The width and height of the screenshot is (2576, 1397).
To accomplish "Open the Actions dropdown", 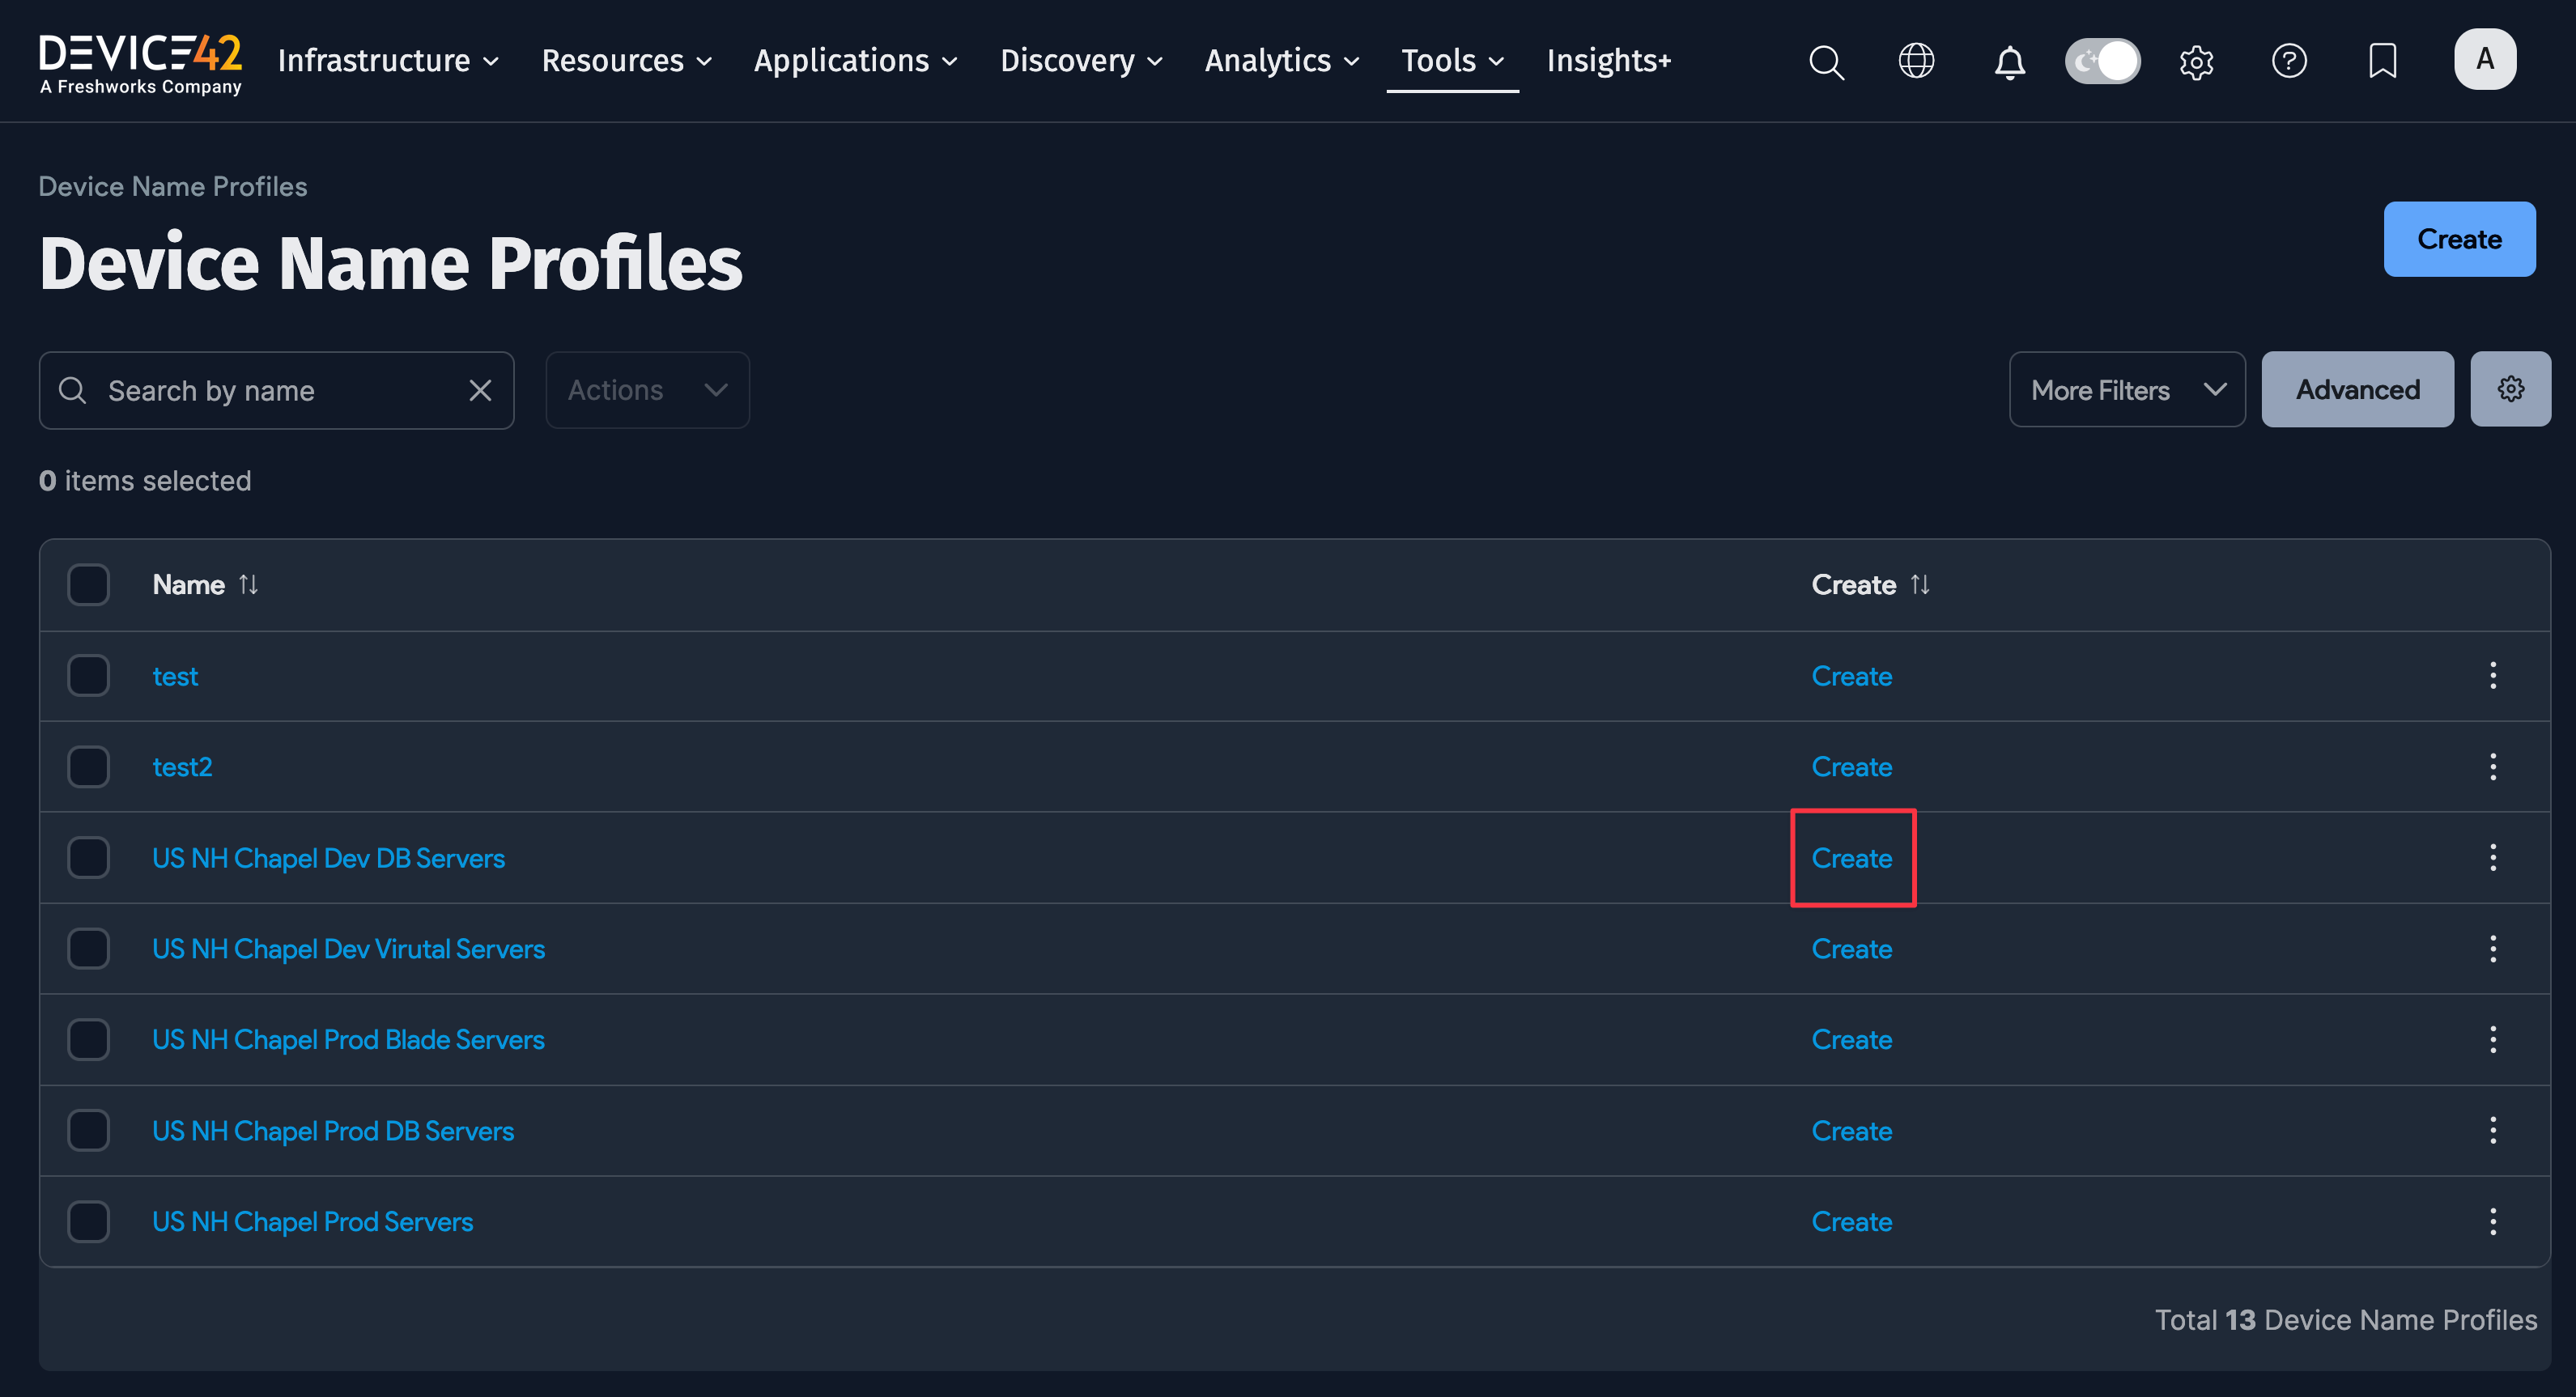I will 647,390.
